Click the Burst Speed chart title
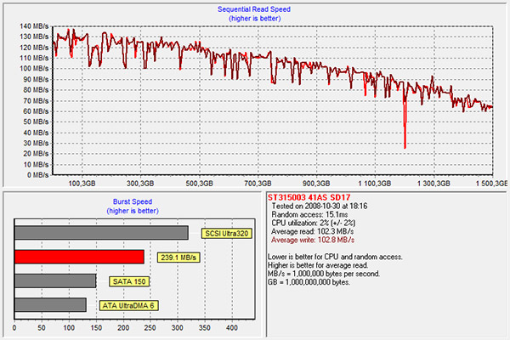Screen dimensions: 510x340 pos(133,201)
